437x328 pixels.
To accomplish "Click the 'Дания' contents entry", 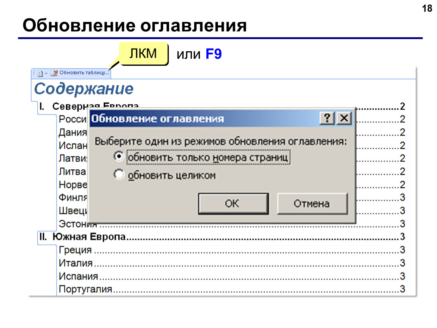I will 73,132.
